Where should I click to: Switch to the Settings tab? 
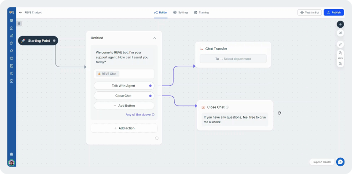coord(181,13)
